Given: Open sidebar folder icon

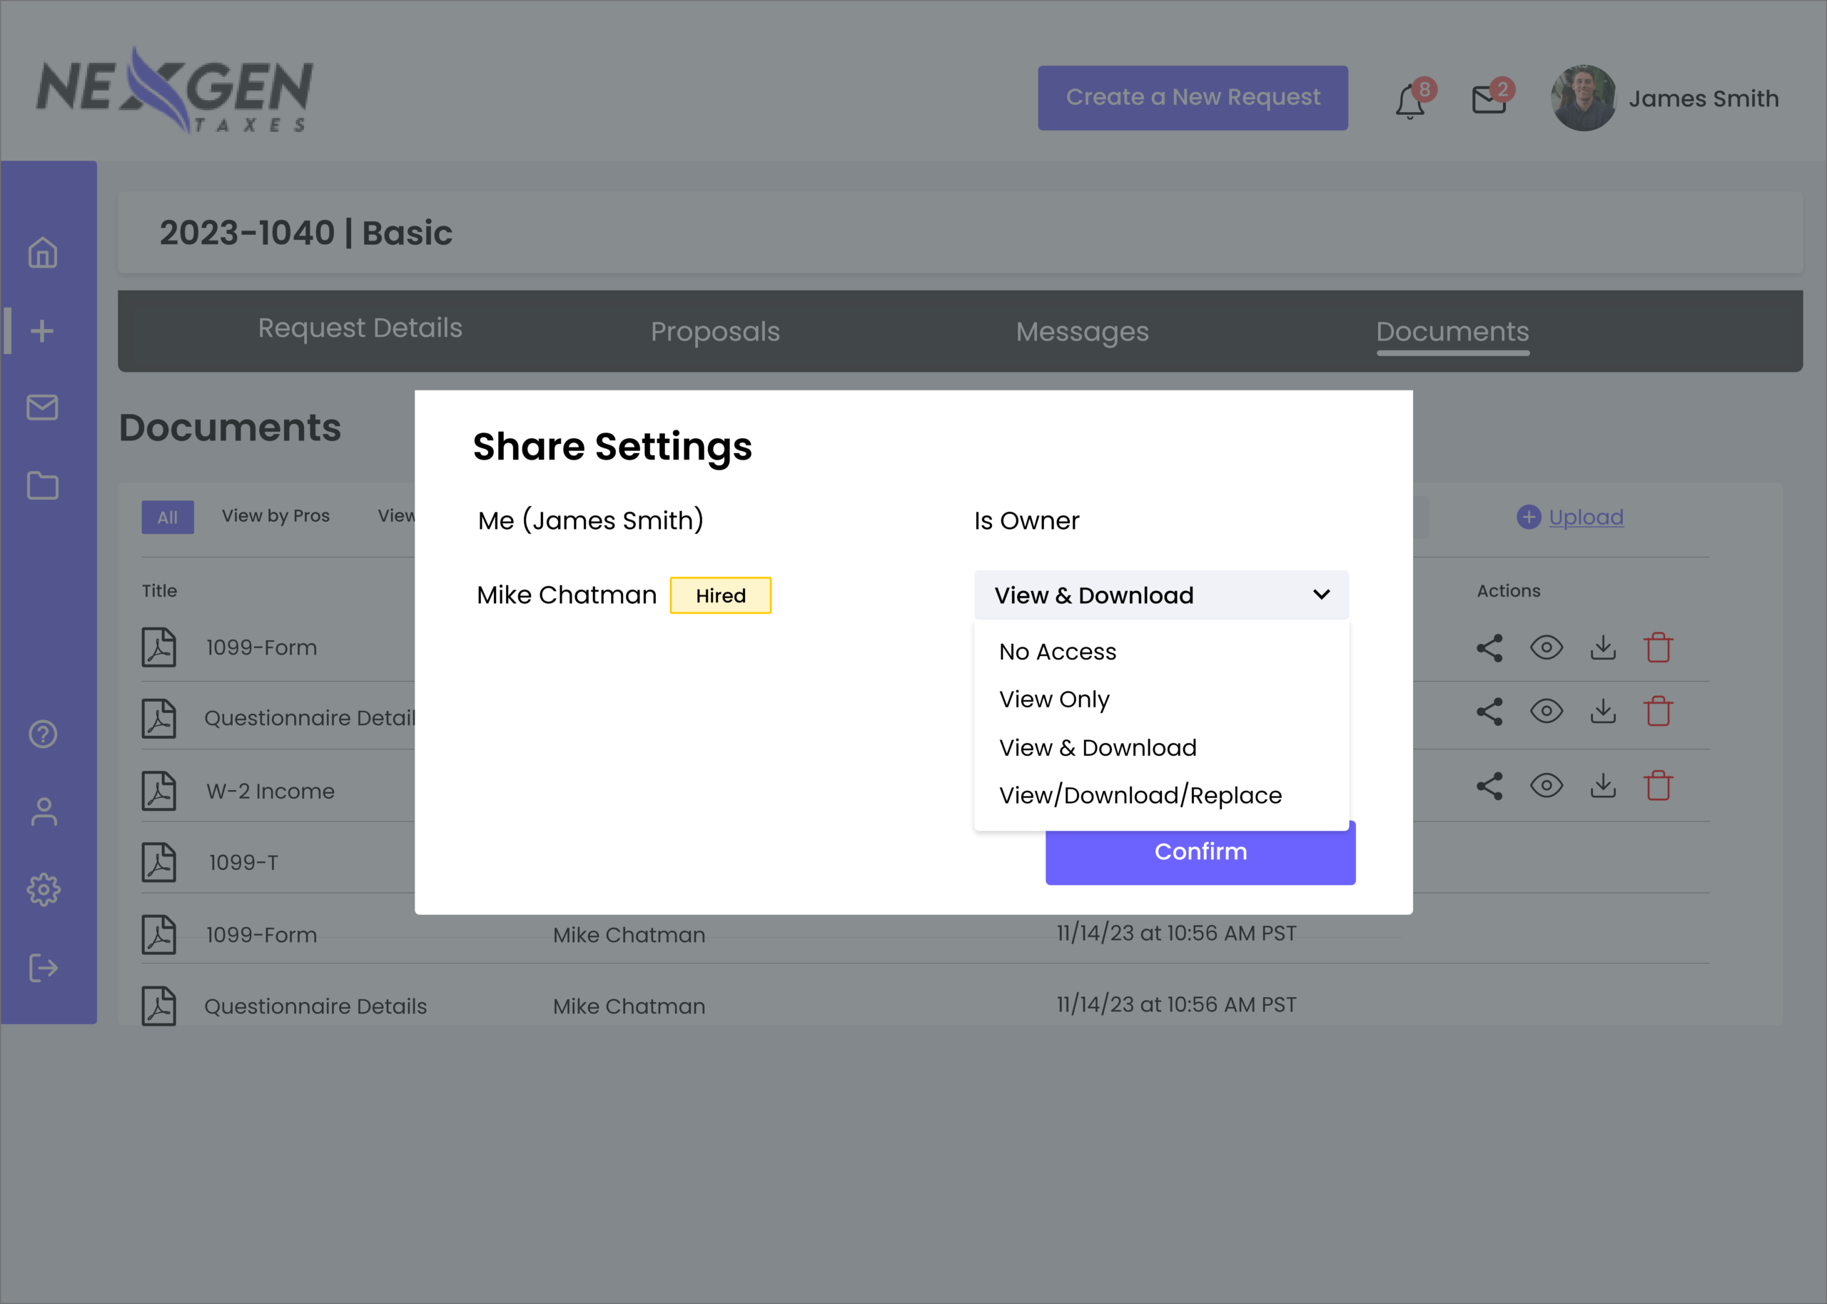Looking at the screenshot, I should (43, 485).
